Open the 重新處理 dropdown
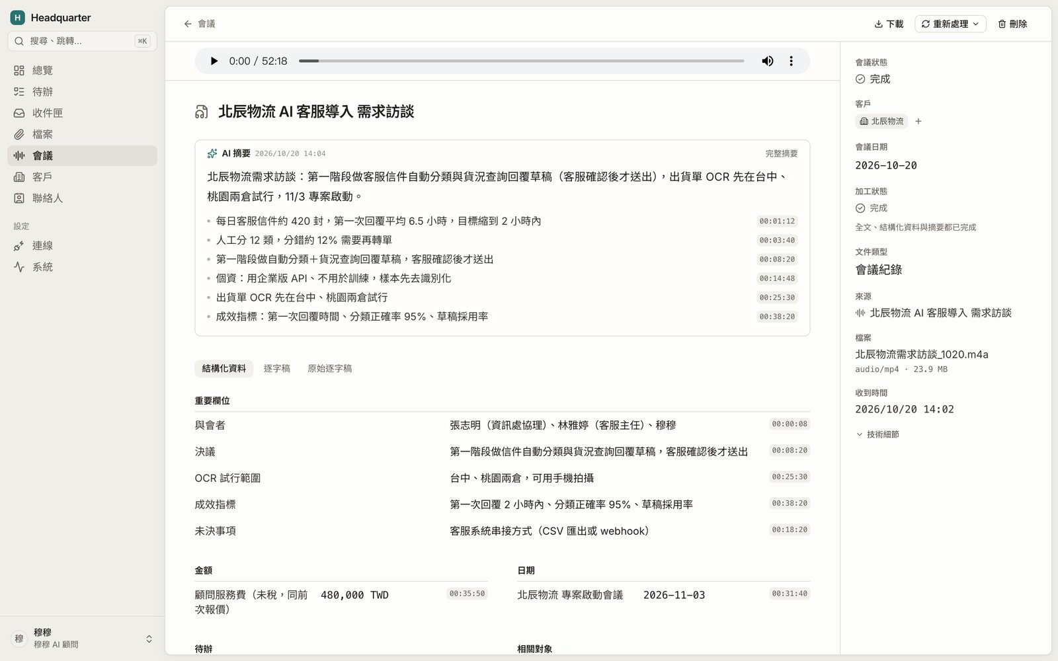The width and height of the screenshot is (1058, 661). (950, 24)
